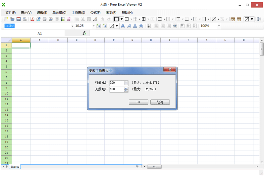Click the Print preview icon
This screenshot has width=265, height=177.
pyautogui.click(x=25, y=19)
